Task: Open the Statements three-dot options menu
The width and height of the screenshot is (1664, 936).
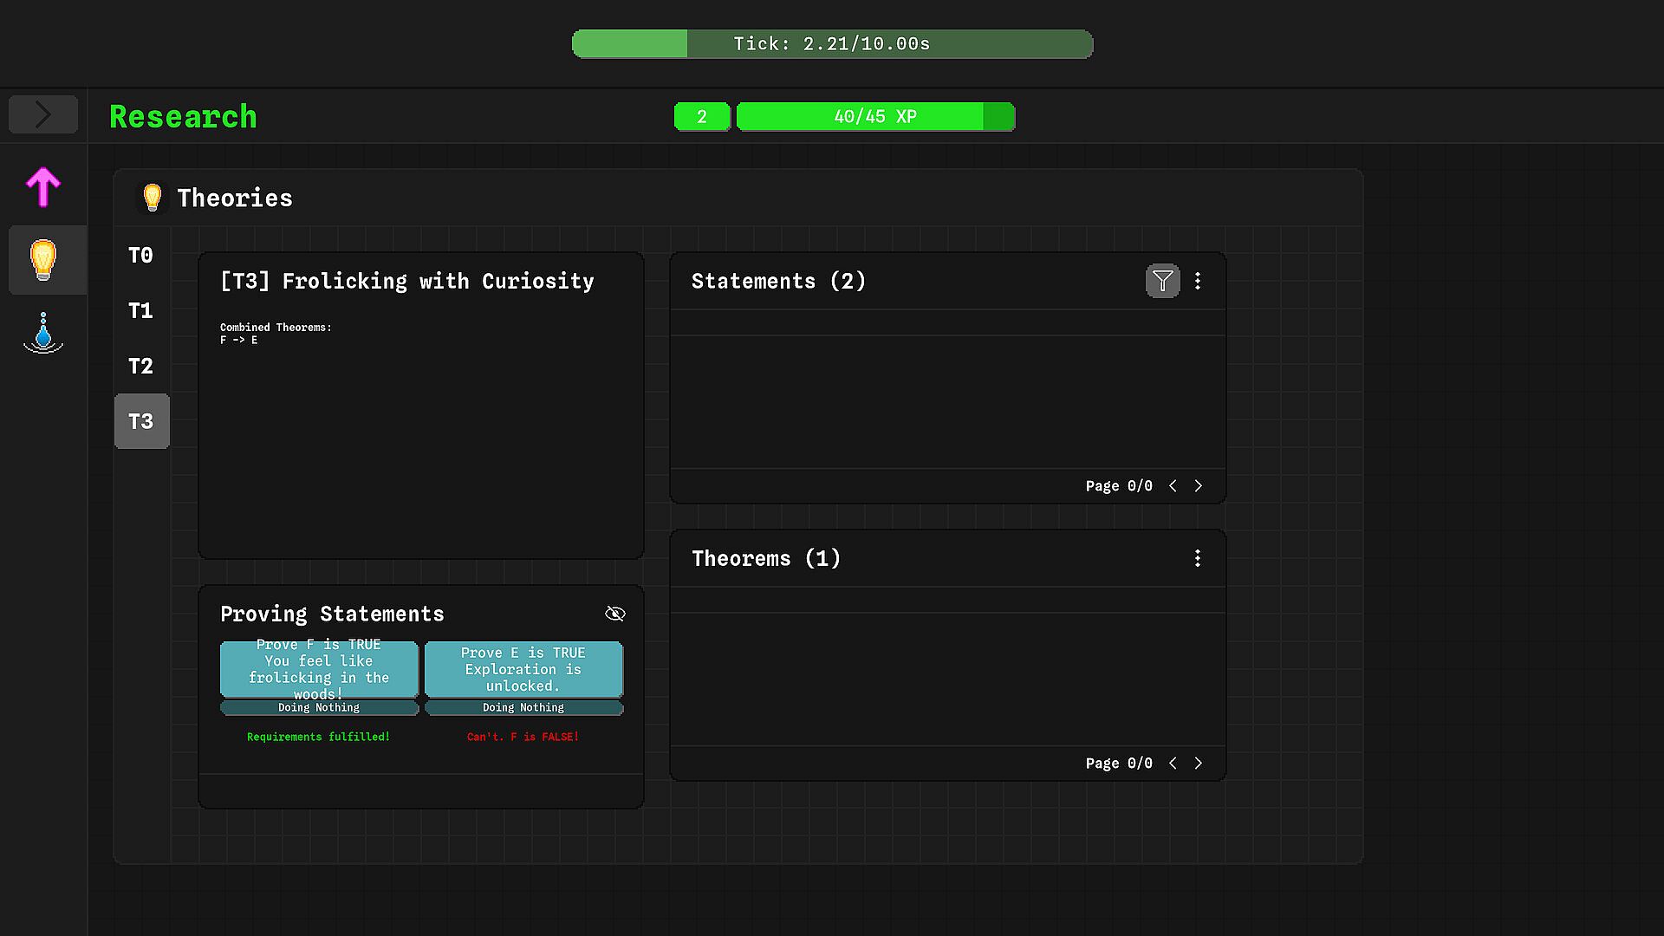Action: [1198, 281]
